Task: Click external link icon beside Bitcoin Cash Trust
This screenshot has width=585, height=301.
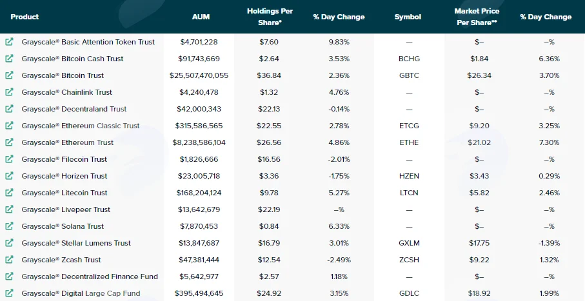Action: [9, 59]
